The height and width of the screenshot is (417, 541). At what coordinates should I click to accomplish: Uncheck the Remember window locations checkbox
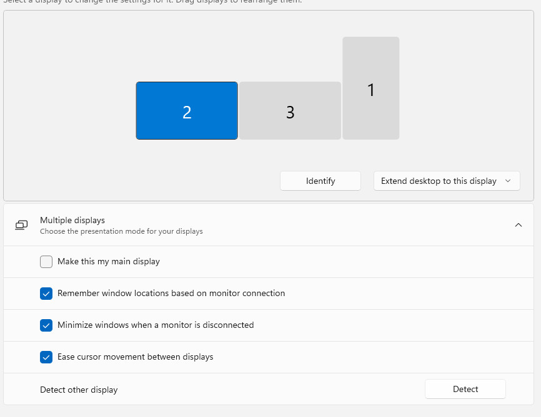[x=46, y=294]
